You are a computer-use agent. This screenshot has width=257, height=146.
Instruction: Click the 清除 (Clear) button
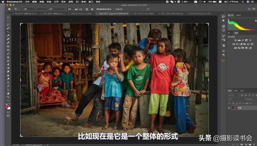69,9
